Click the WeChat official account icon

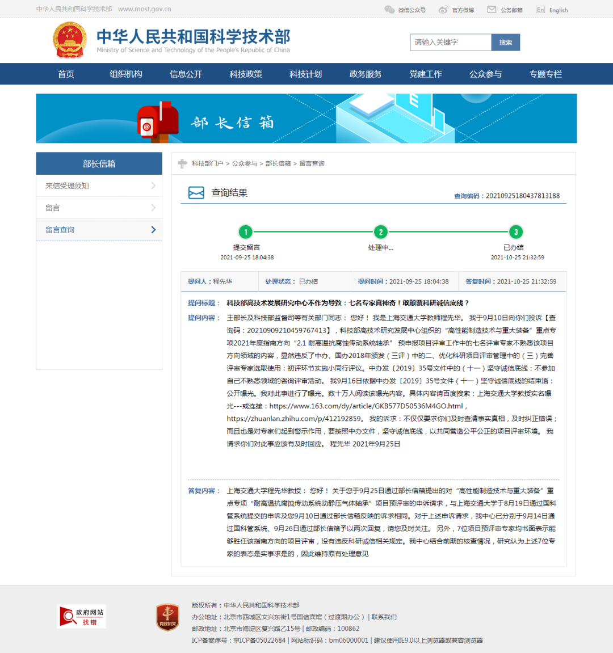click(x=389, y=10)
